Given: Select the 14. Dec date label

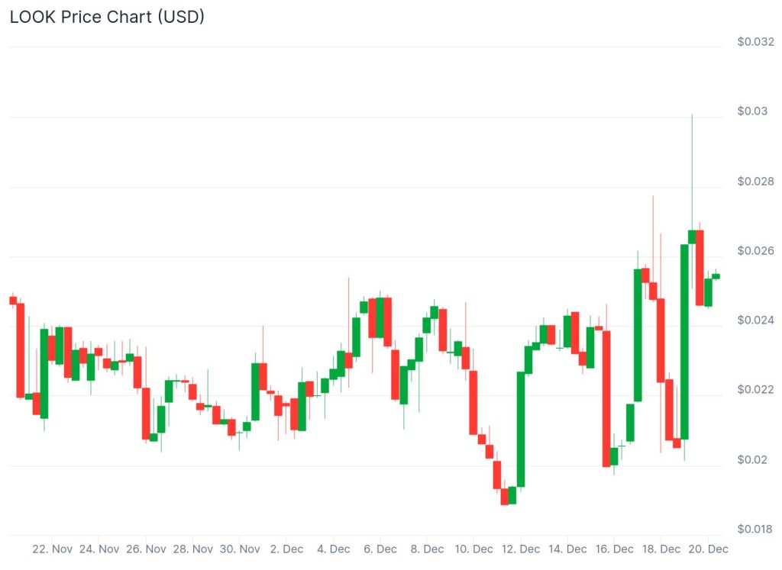Looking at the screenshot, I should coord(567,549).
